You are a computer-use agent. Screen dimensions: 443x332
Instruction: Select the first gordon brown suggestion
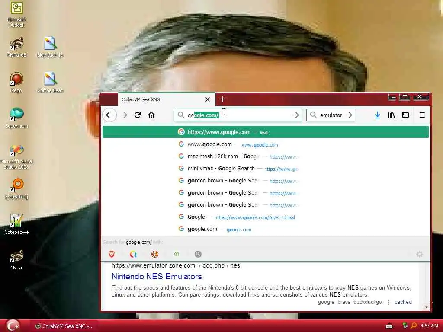[266, 181]
